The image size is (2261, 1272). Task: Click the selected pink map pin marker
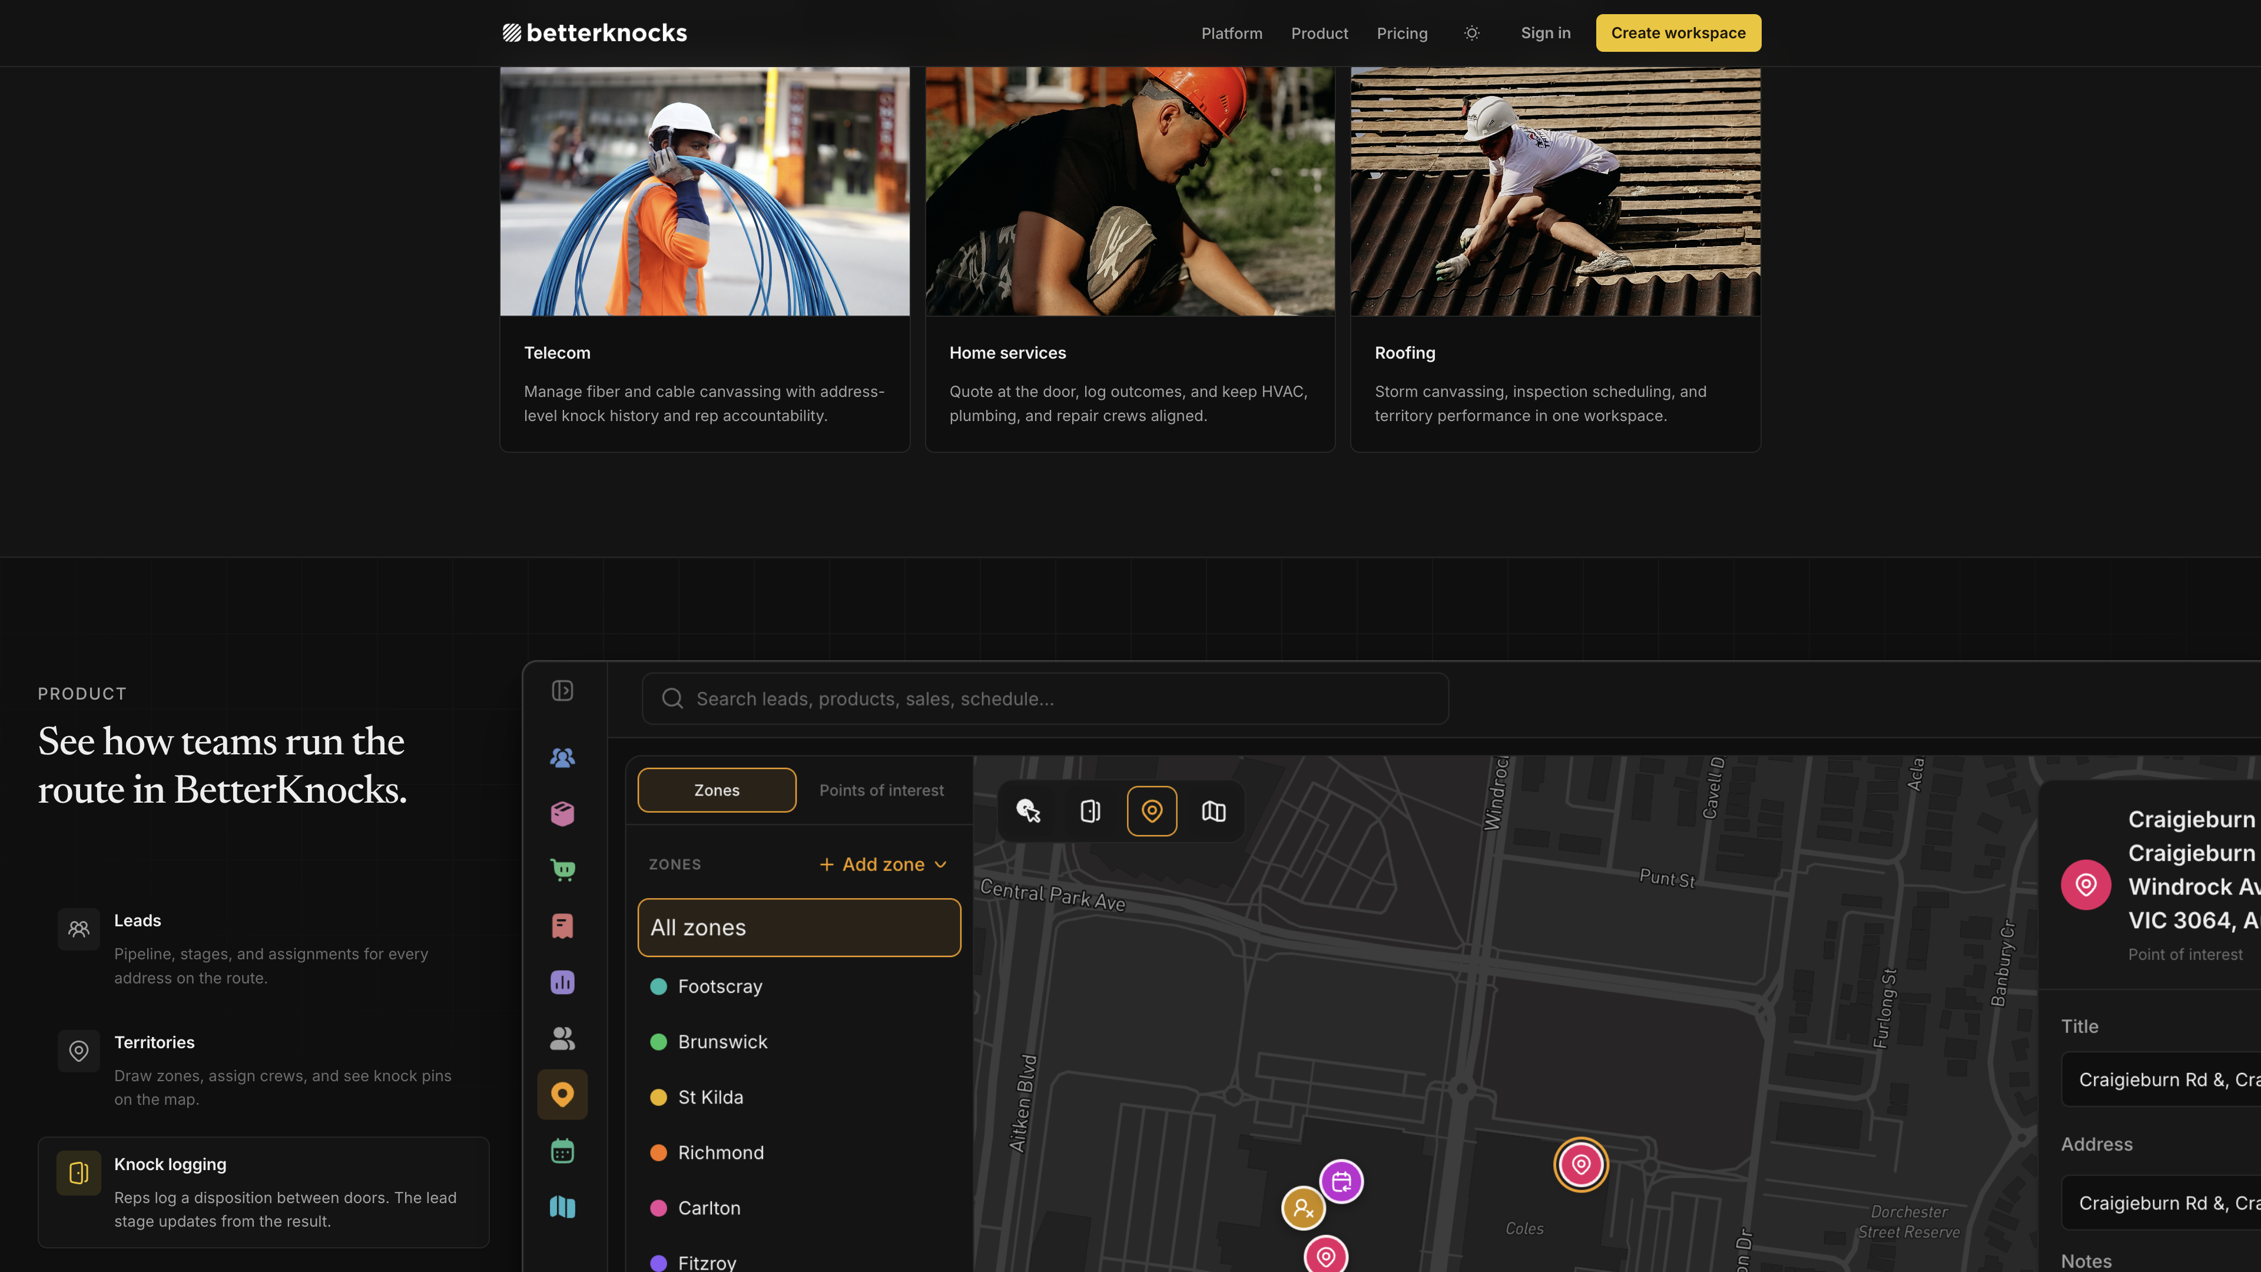point(1581,1165)
